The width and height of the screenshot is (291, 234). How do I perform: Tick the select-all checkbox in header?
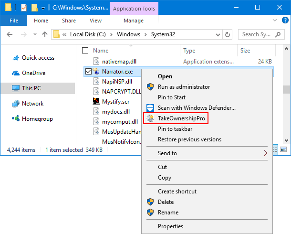[x=85, y=50]
